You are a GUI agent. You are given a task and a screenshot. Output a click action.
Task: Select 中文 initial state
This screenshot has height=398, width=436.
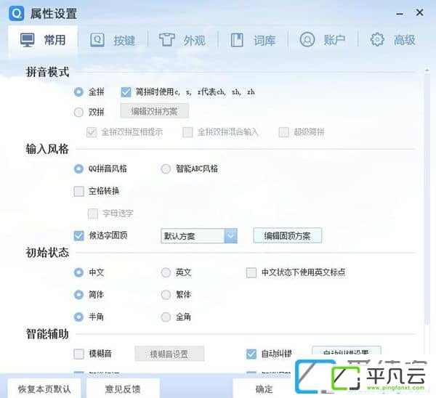coord(78,272)
